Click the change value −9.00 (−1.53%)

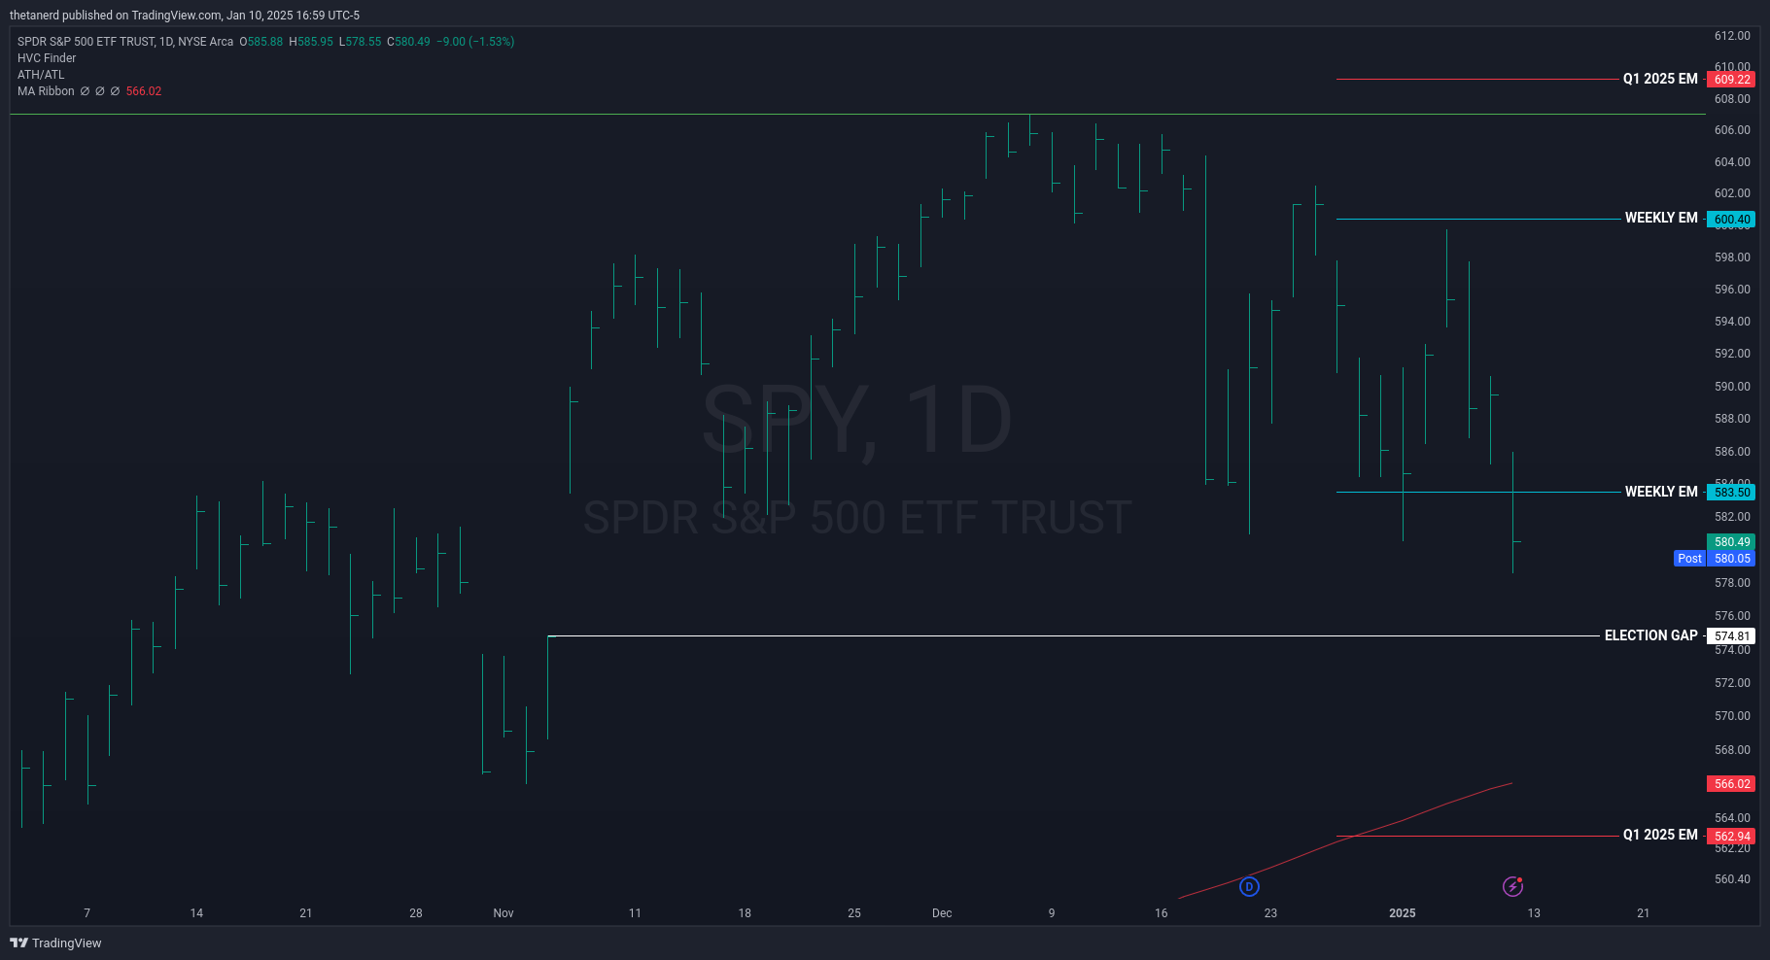(x=475, y=42)
